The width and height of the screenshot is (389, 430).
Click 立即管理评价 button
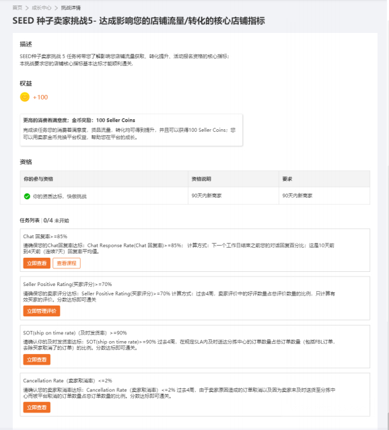pos(42,311)
